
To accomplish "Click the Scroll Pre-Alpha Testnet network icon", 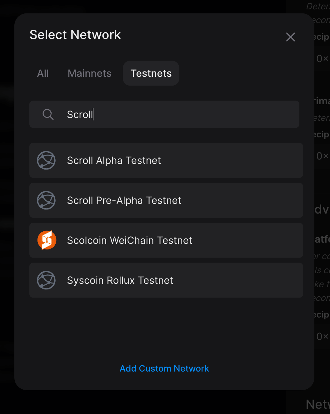I will (46, 200).
